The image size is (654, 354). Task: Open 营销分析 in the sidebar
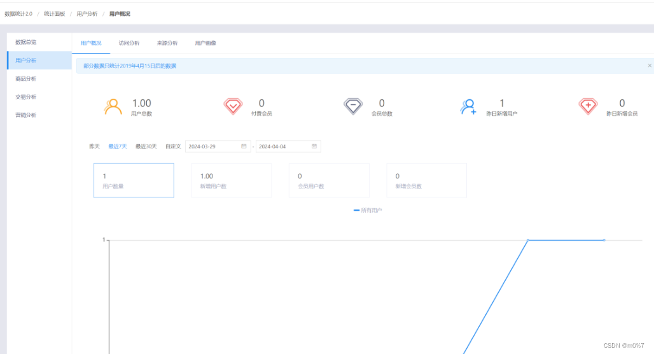pyautogui.click(x=39, y=115)
